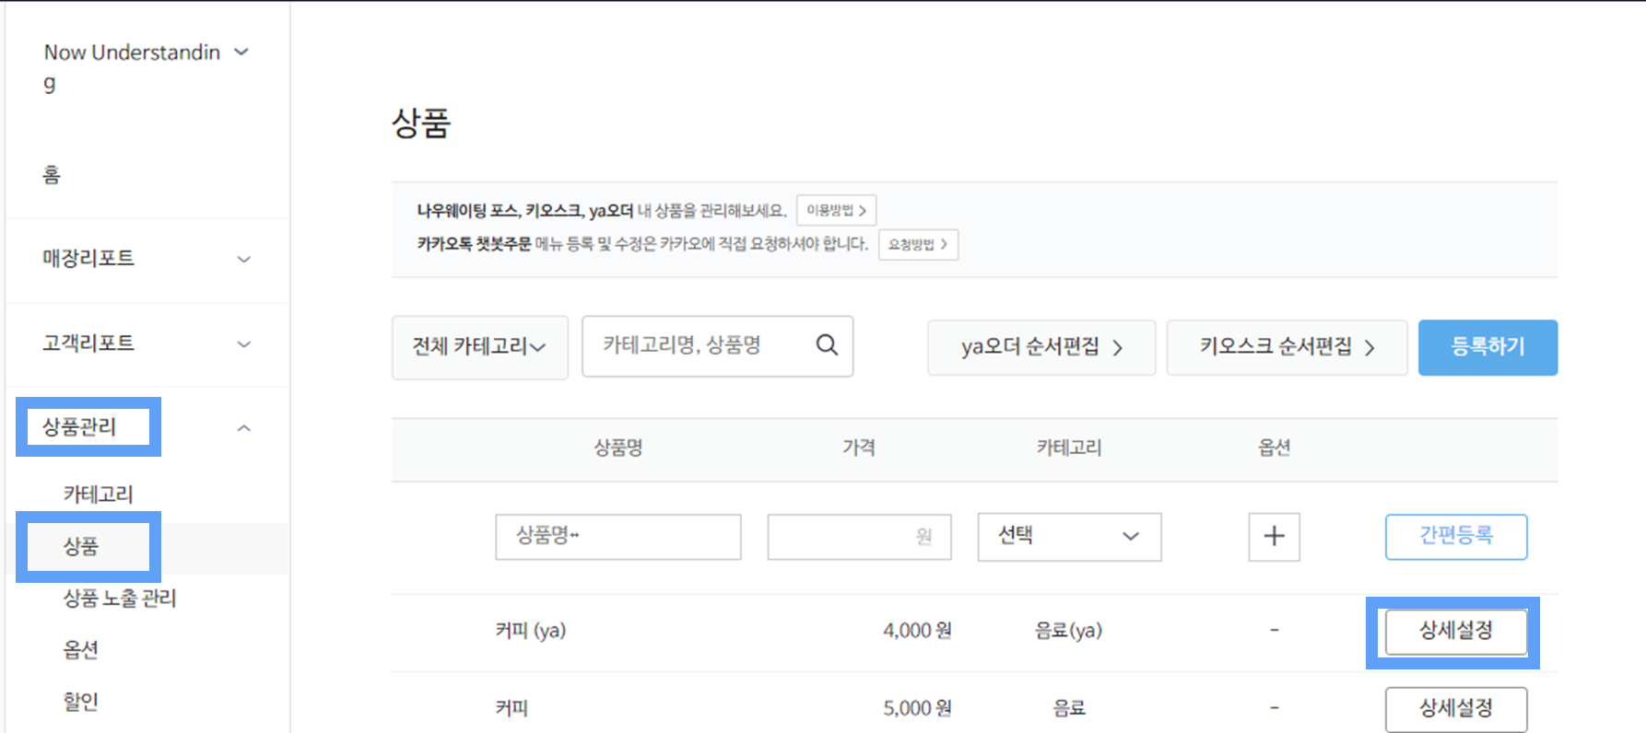
Task: Click the 옵션 column header
Action: pyautogui.click(x=1274, y=448)
